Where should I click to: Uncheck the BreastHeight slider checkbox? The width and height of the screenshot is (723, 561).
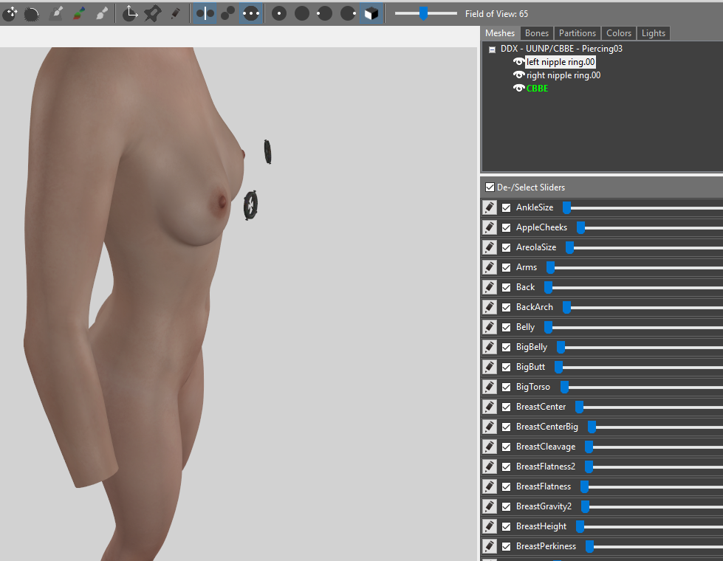click(507, 526)
